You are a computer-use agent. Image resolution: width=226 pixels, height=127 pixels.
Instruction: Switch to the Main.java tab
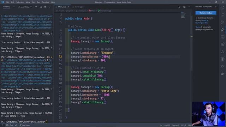(x=62, y=7)
